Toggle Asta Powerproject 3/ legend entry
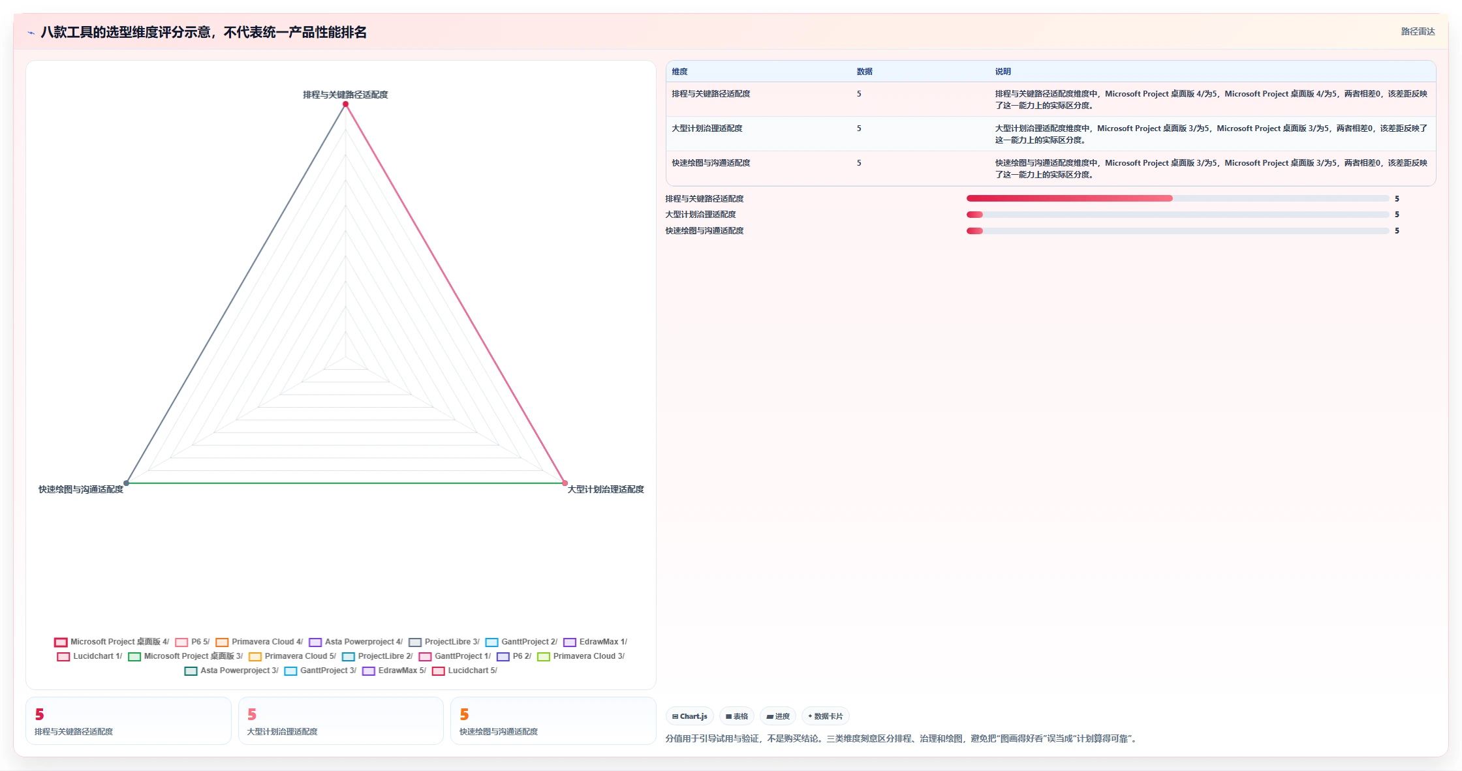This screenshot has width=1462, height=771. click(232, 671)
